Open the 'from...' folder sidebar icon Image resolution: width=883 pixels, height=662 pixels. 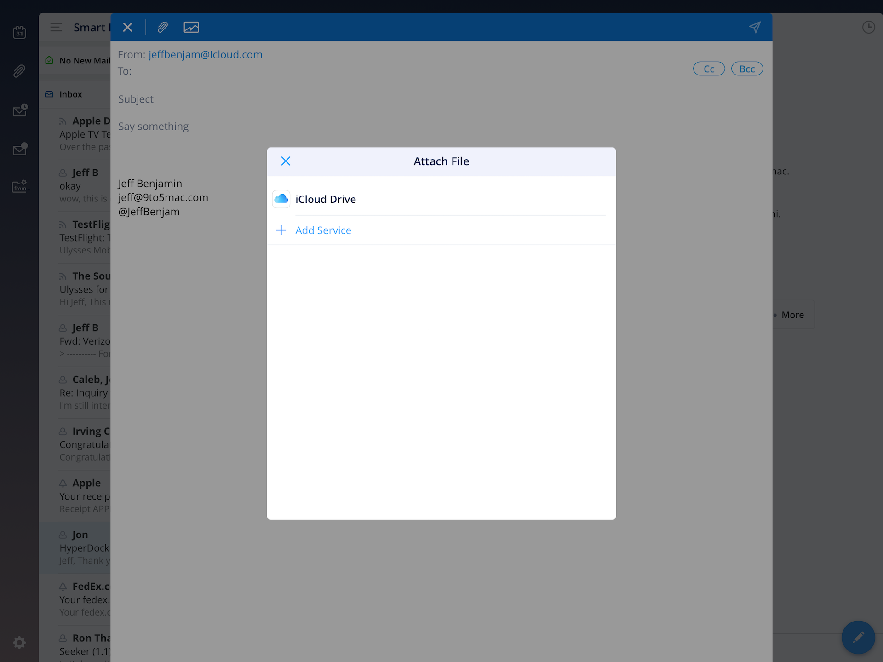pyautogui.click(x=20, y=186)
